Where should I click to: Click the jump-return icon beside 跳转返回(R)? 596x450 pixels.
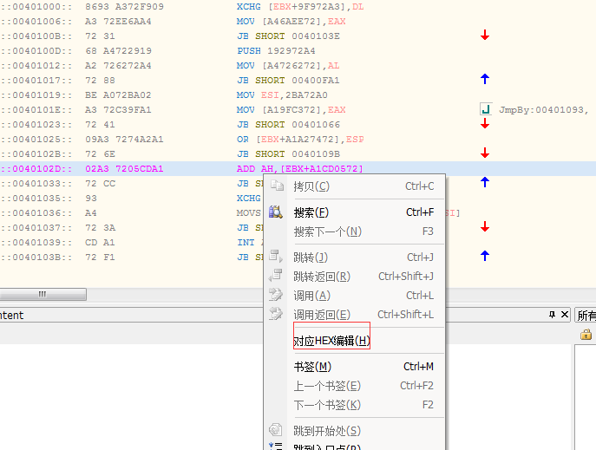click(x=276, y=276)
